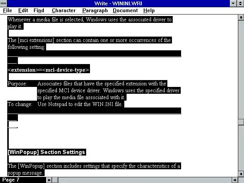Viewport: 244px width, 183px height.
Task: Open the Help menu
Action: coord(149,11)
